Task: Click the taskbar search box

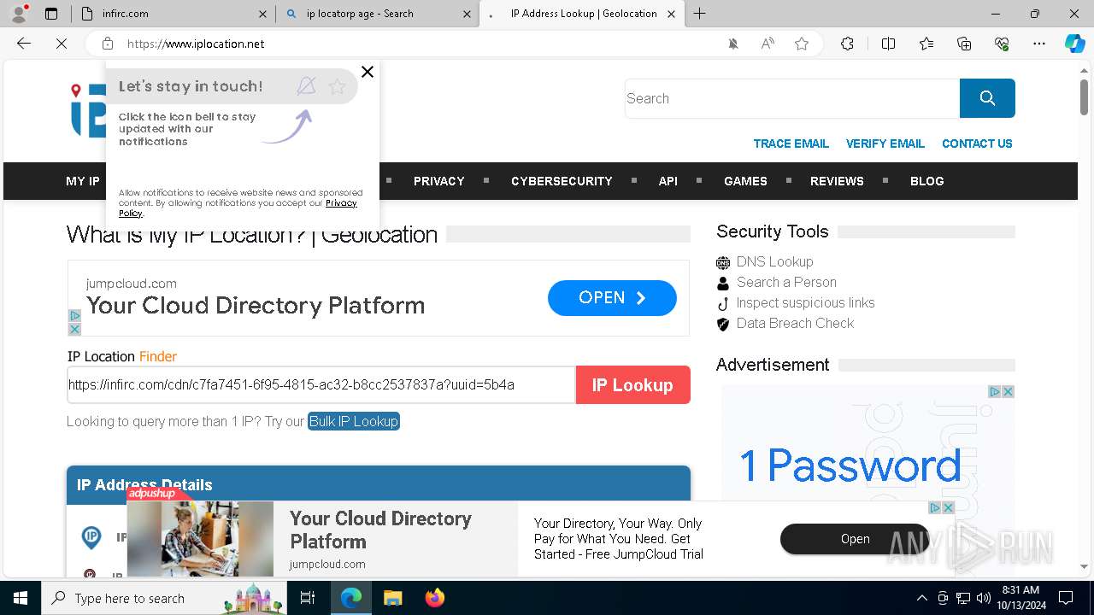Action: pyautogui.click(x=164, y=598)
